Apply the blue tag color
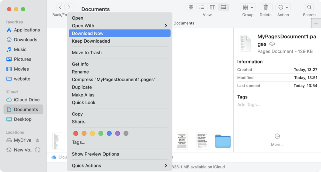The image size is (321, 172). 109,133
